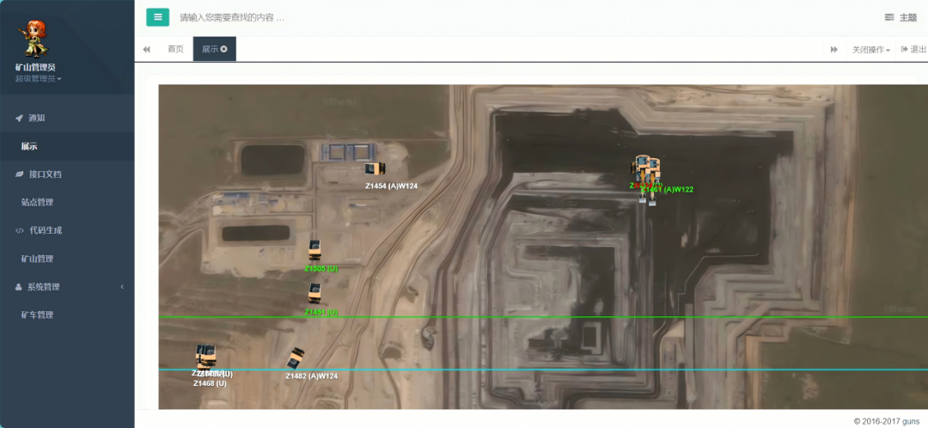This screenshot has height=428, width=928.
Task: Switch to the 首页 tab
Action: tap(176, 49)
